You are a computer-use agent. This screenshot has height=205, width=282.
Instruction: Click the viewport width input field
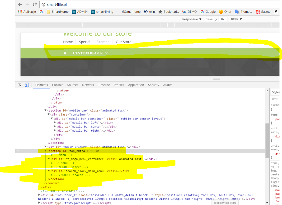click(x=210, y=19)
